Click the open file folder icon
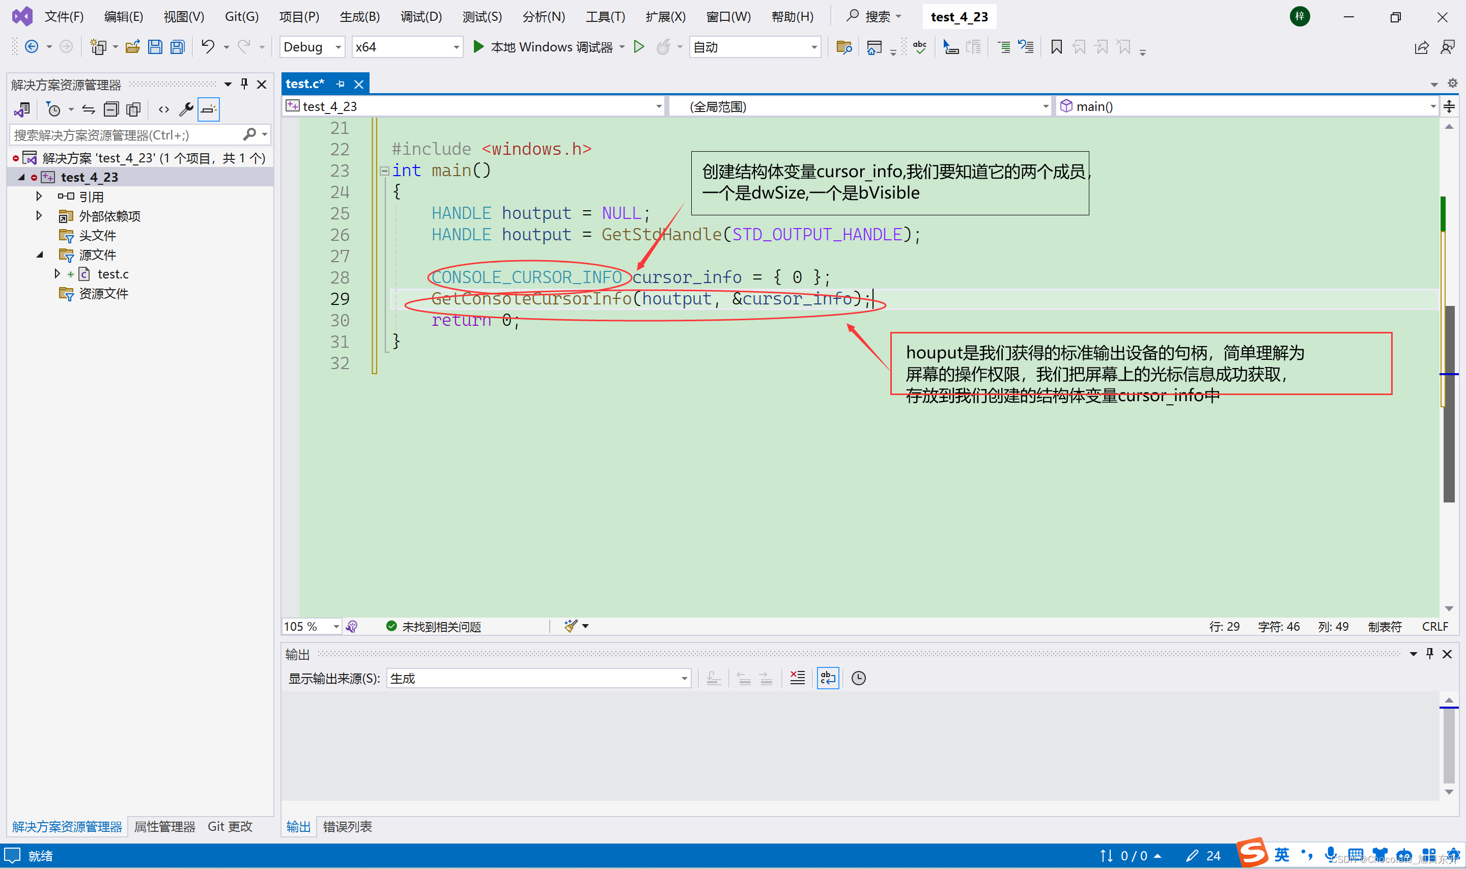 133,47
